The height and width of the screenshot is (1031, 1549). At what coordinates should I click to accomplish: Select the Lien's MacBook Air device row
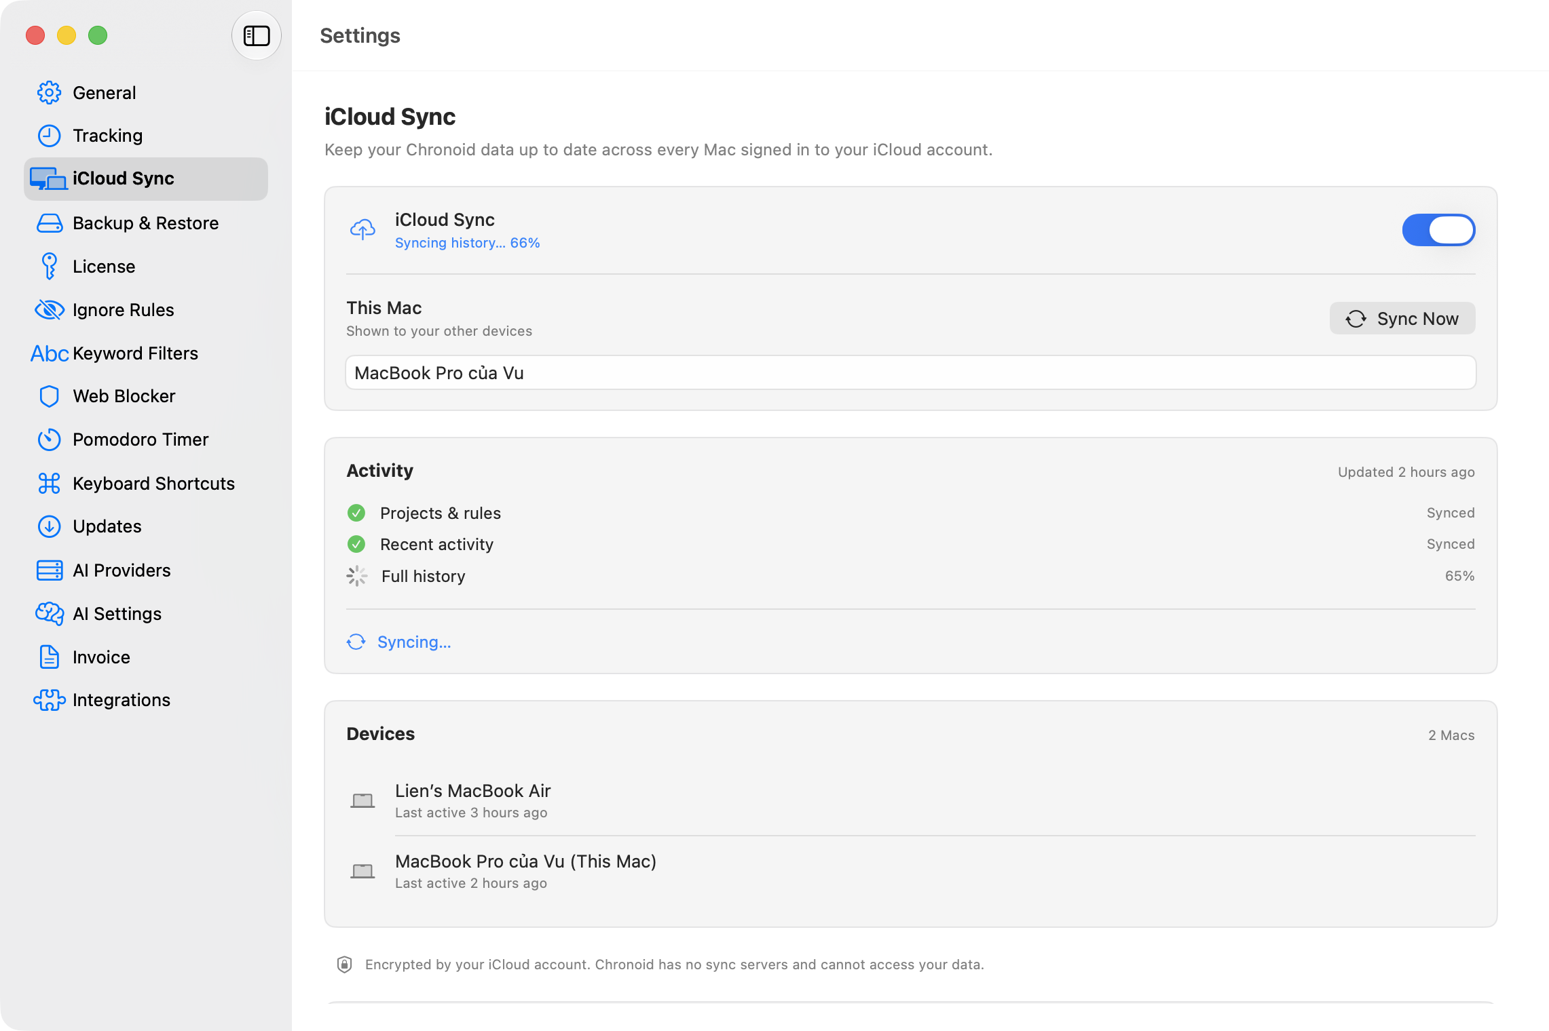click(911, 801)
